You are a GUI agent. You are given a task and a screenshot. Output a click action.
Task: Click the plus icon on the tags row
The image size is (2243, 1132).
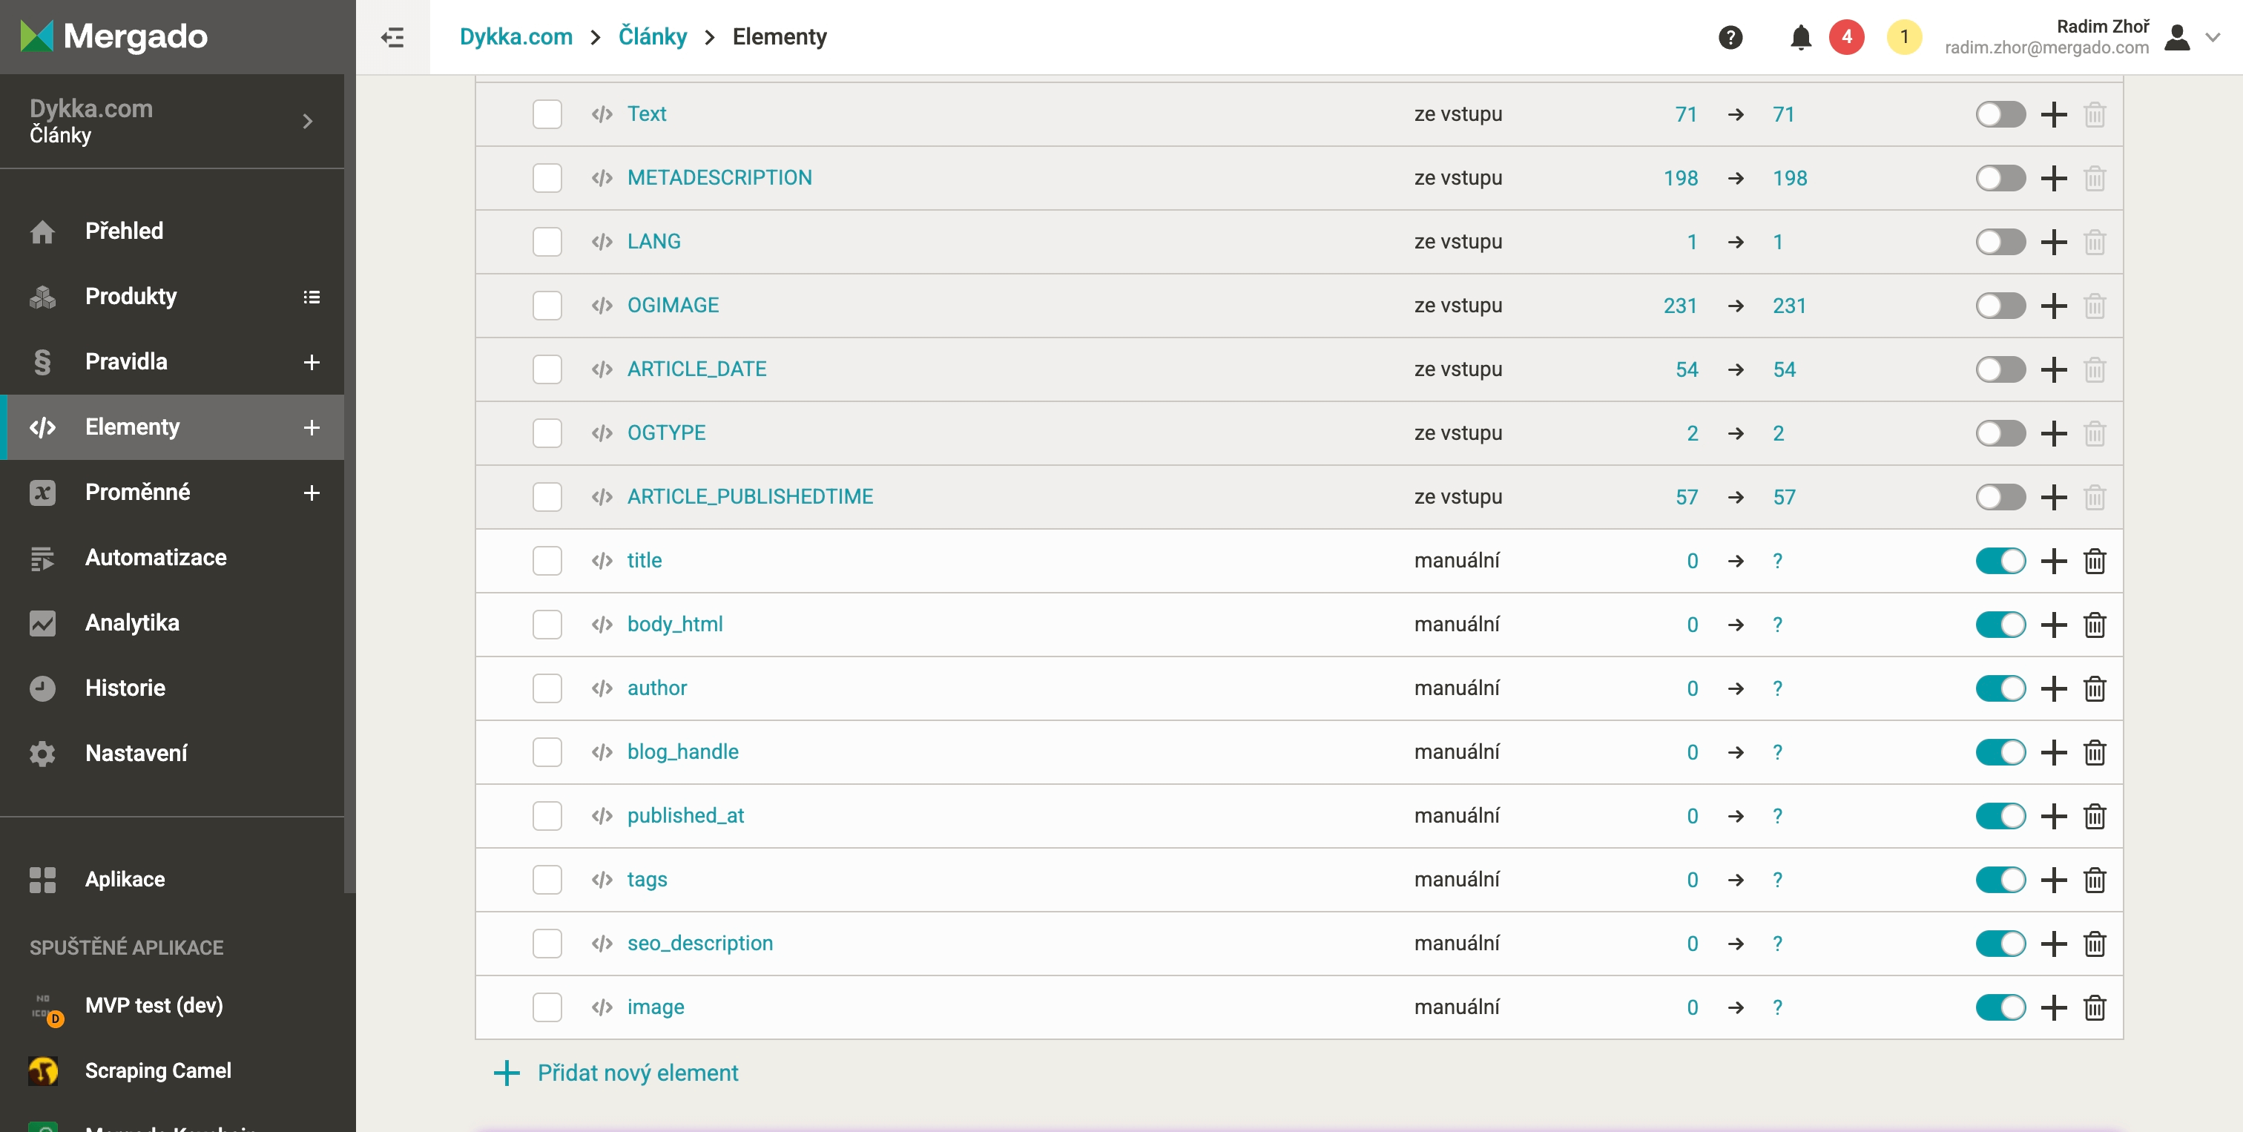tap(2053, 880)
